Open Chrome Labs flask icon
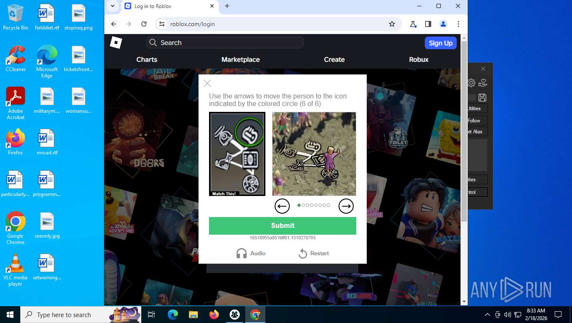The height and width of the screenshot is (323, 572). pos(413,24)
